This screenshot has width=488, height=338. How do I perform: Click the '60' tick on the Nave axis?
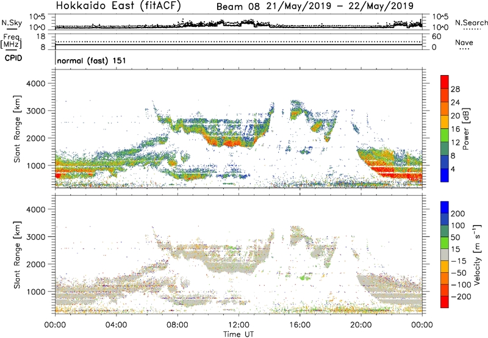click(x=436, y=37)
